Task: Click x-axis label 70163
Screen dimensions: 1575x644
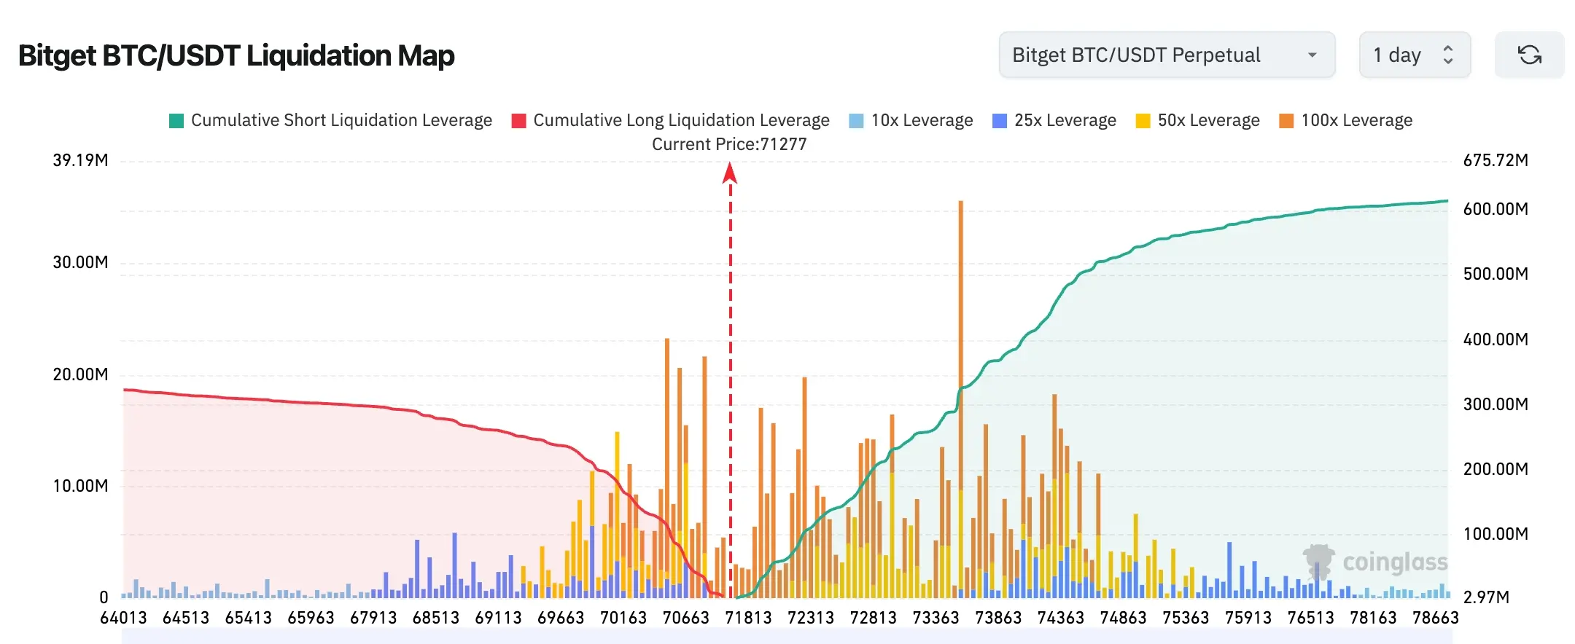Action: tap(623, 618)
